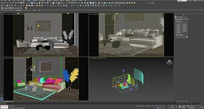This screenshot has height=109, width=204.
Task: Click the Play Animation button
Action: tap(172, 106)
